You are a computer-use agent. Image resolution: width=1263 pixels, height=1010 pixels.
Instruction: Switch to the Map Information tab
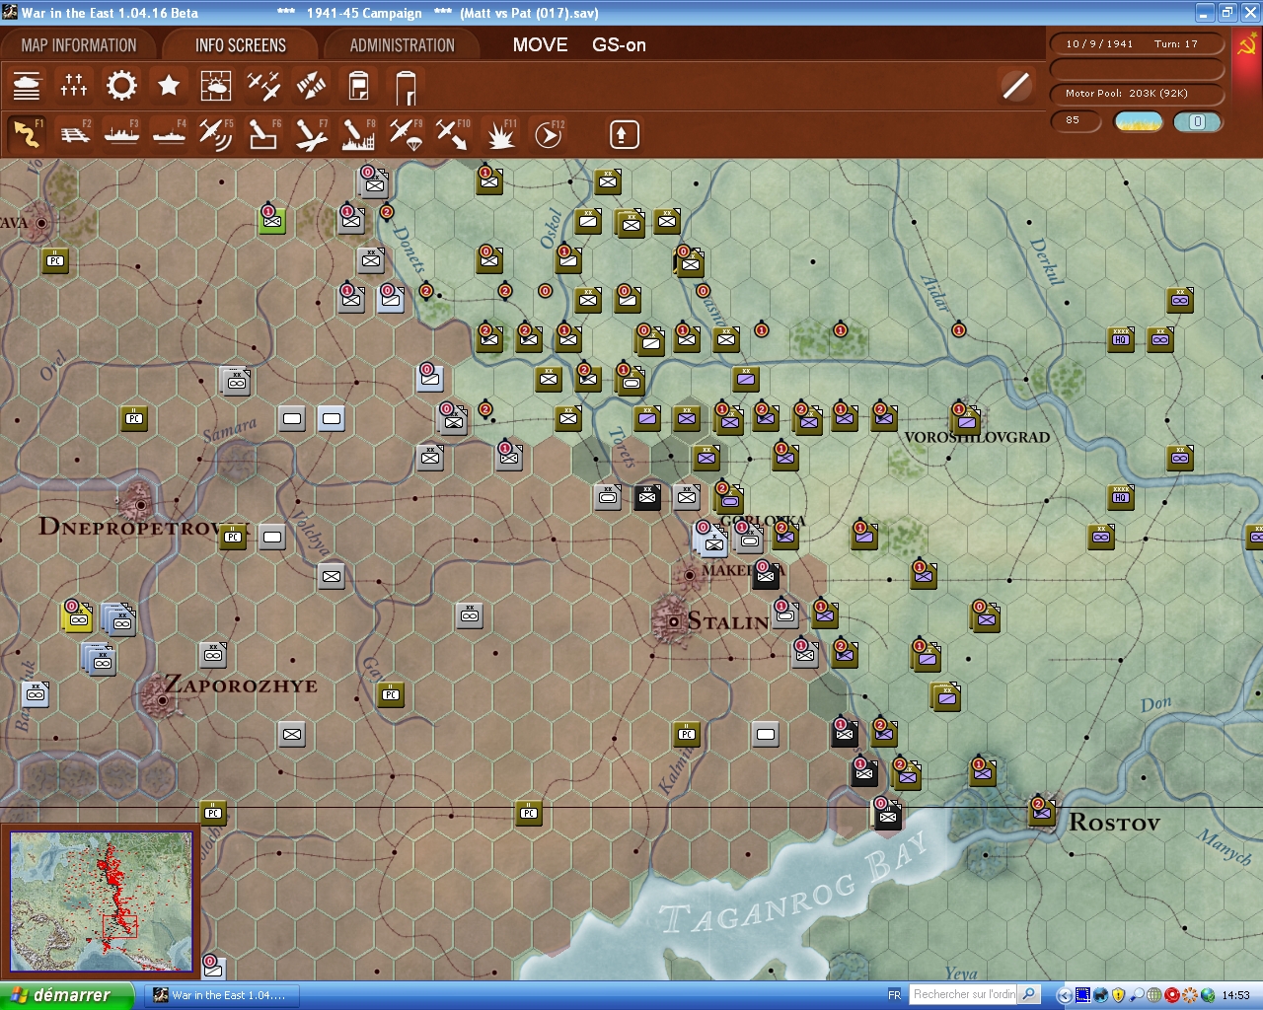[x=79, y=45]
